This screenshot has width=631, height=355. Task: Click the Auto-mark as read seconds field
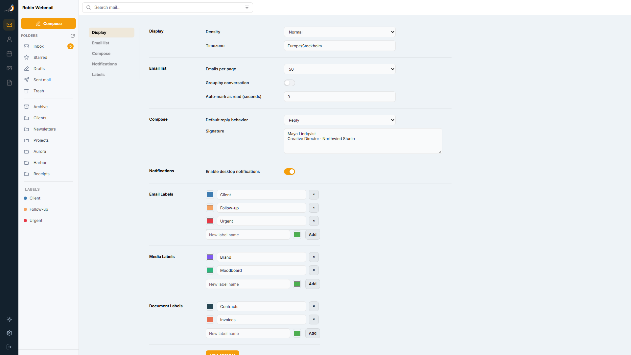[340, 97]
